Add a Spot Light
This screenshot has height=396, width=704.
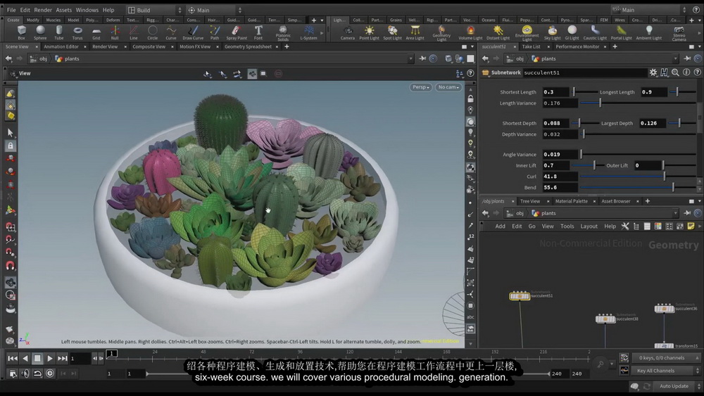click(392, 32)
